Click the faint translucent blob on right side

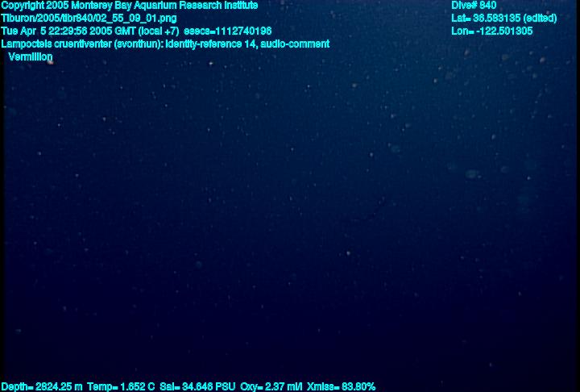click(x=471, y=173)
